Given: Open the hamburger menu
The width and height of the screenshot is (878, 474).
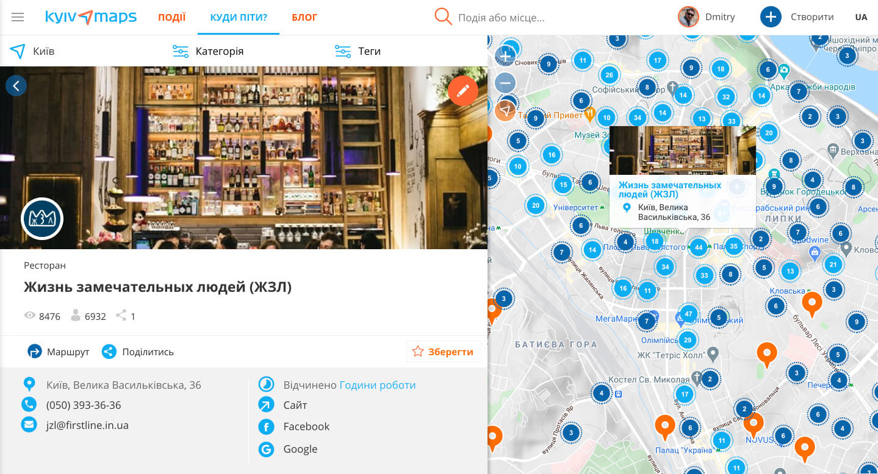Looking at the screenshot, I should tap(18, 17).
